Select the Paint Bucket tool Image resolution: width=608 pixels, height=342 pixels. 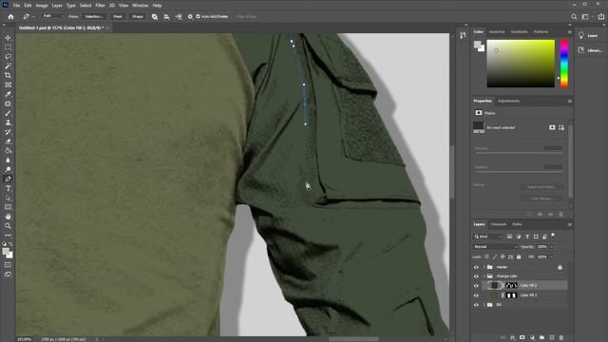pyautogui.click(x=8, y=150)
